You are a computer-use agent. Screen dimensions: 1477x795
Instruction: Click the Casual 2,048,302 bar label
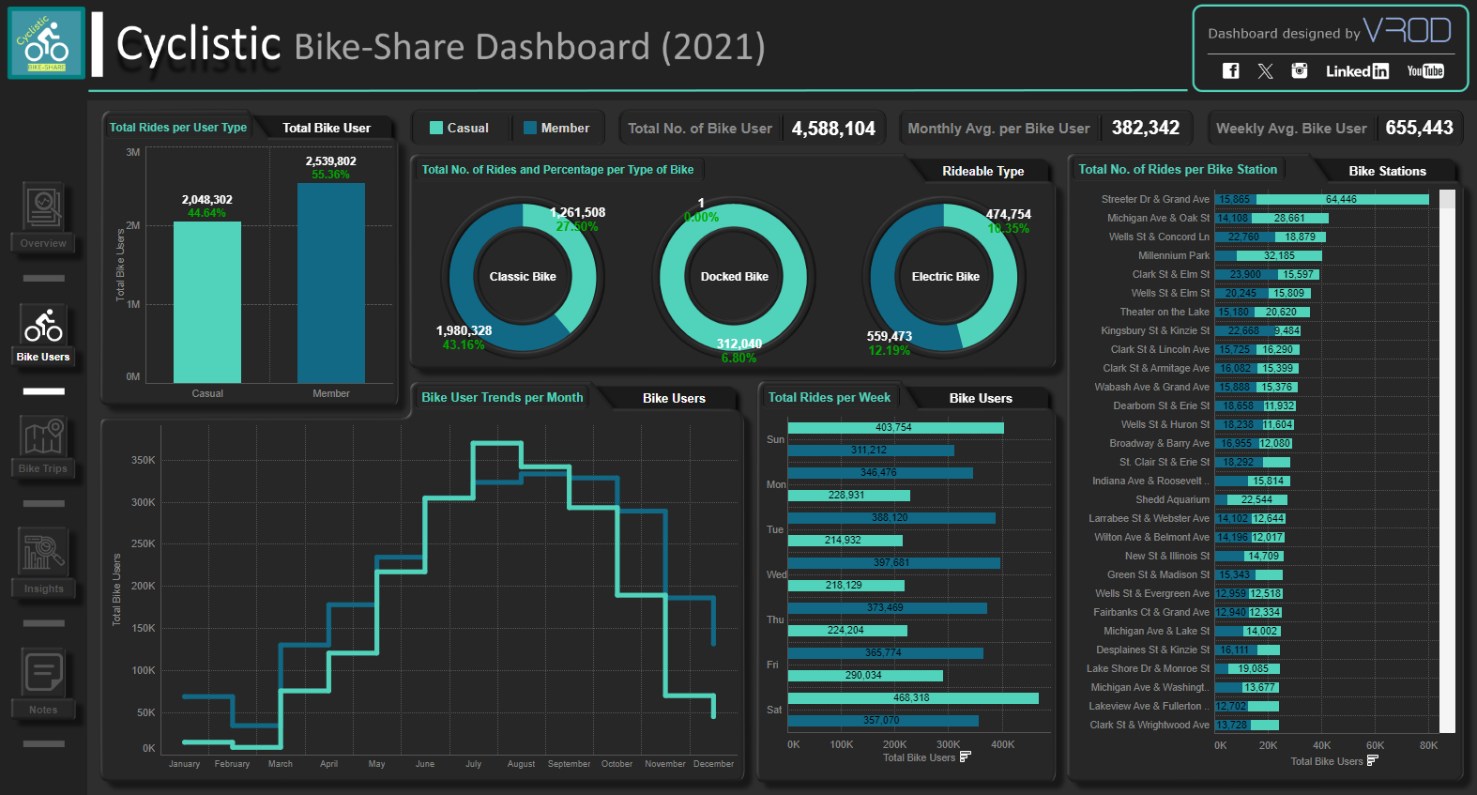[207, 200]
